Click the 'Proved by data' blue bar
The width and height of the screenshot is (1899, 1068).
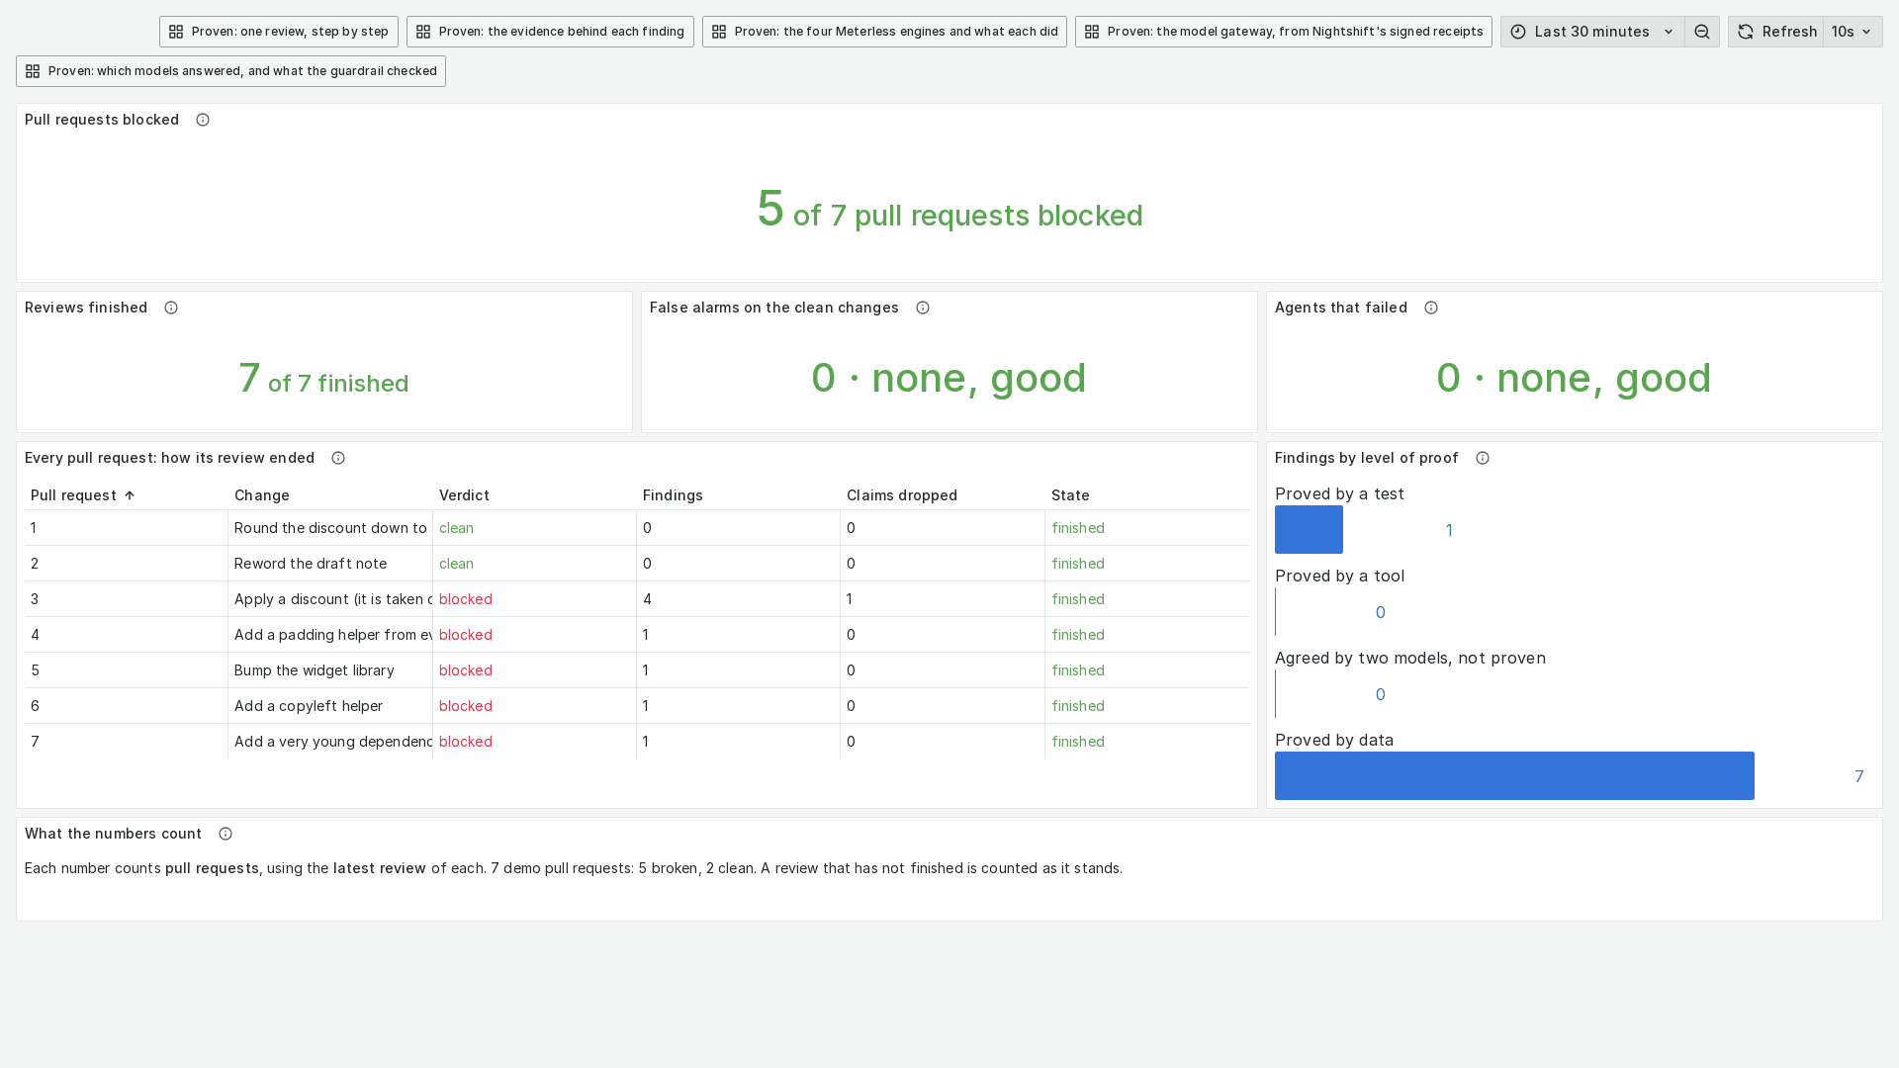click(x=1514, y=776)
